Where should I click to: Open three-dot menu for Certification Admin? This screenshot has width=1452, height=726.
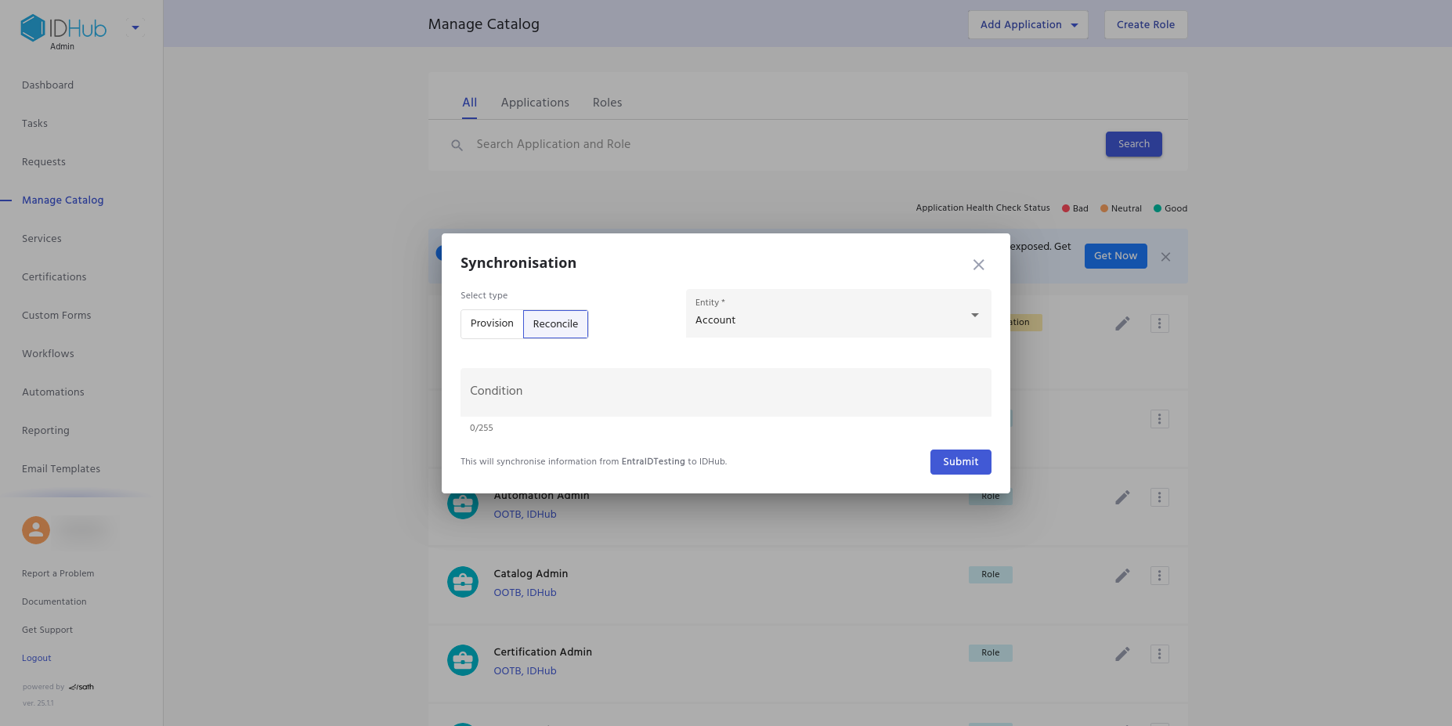(1159, 654)
